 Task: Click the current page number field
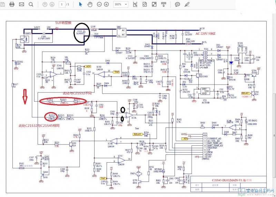[62, 4]
